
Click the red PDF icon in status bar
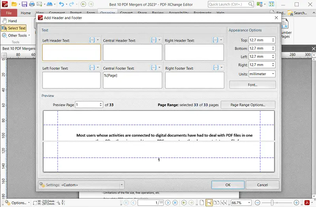click(x=307, y=203)
